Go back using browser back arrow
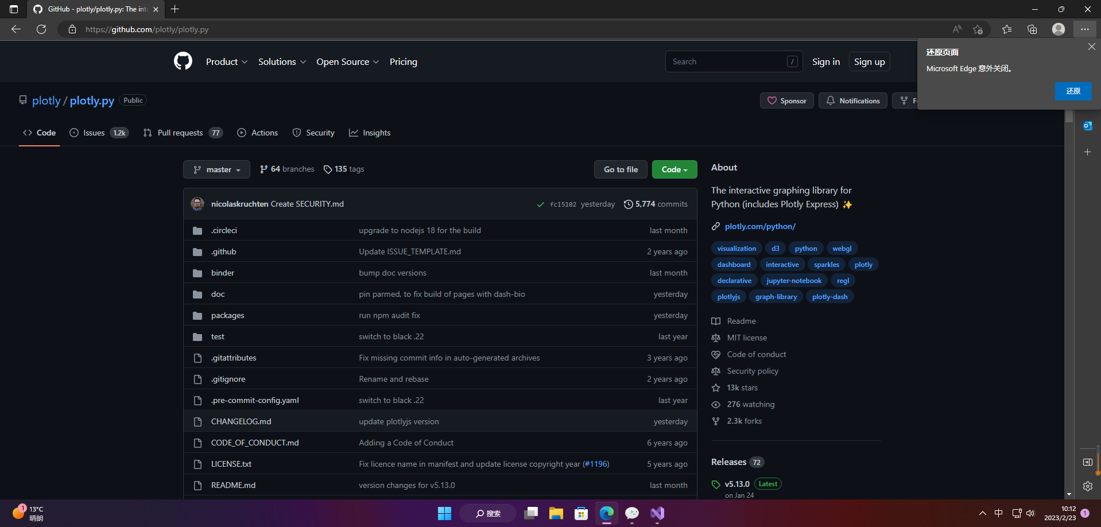The height and width of the screenshot is (527, 1101). coord(16,29)
